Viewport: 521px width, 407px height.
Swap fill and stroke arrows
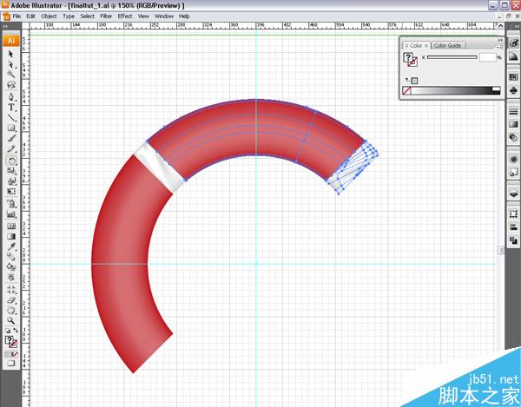click(16, 331)
